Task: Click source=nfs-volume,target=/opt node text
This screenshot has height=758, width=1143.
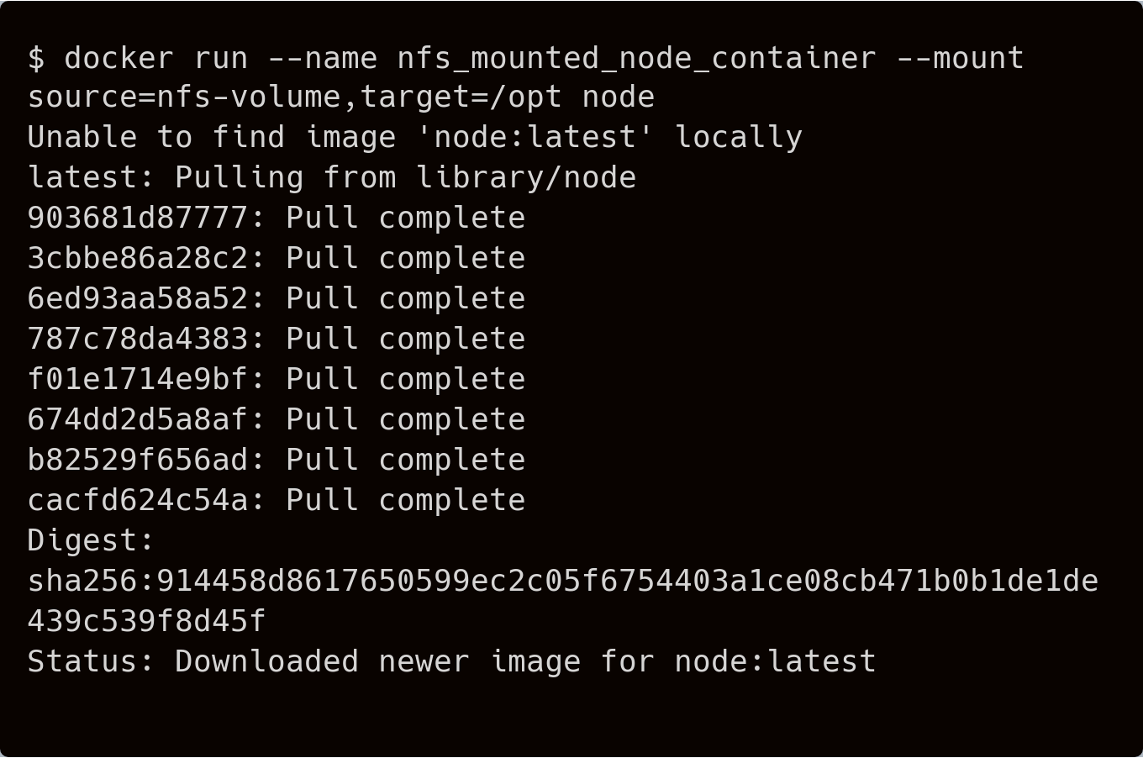Action: click(x=341, y=97)
